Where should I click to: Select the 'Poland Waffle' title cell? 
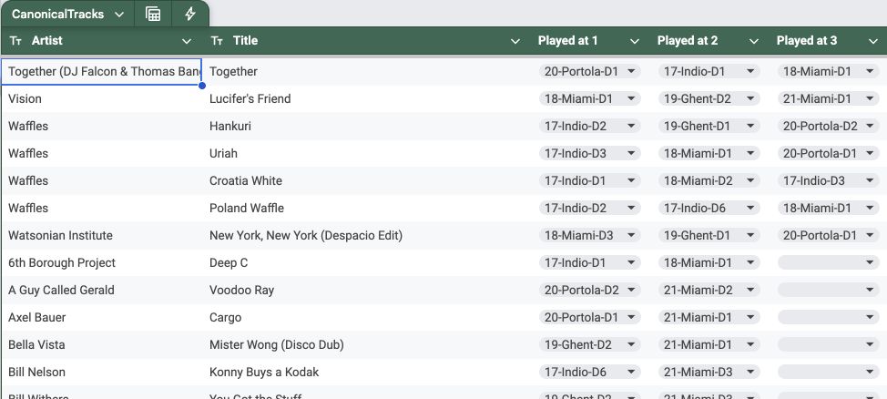coord(368,208)
